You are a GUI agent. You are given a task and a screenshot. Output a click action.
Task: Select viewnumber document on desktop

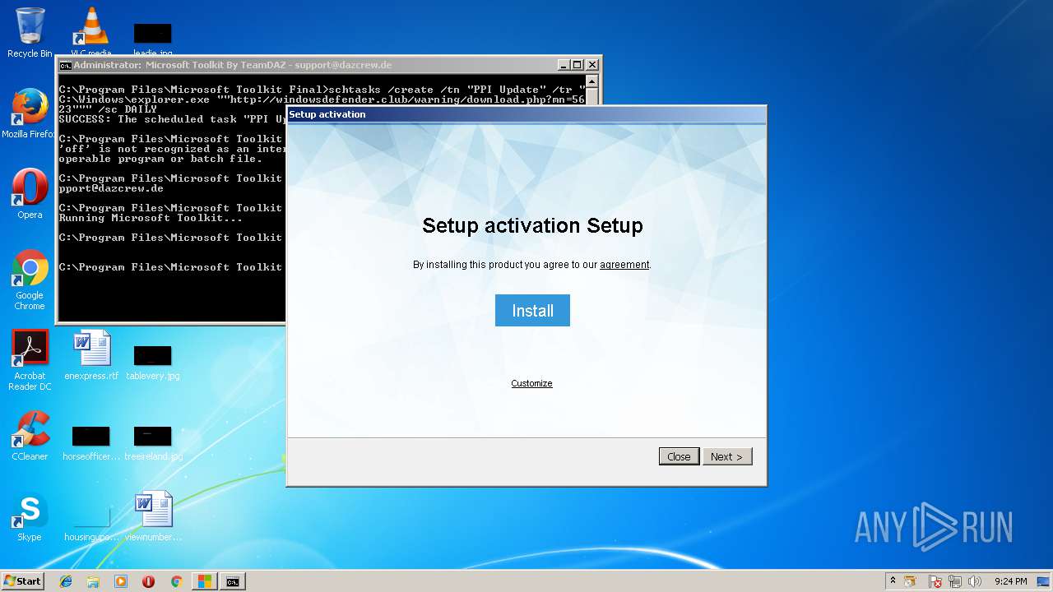[153, 516]
